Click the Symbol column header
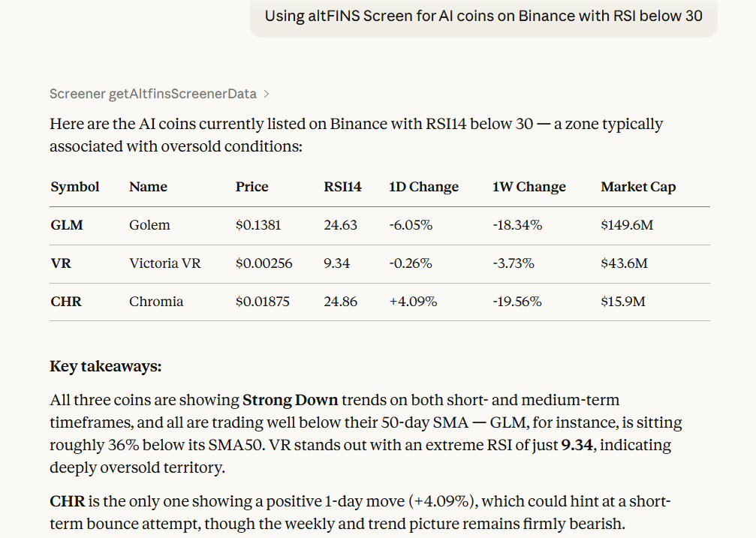The width and height of the screenshot is (756, 538). (75, 187)
